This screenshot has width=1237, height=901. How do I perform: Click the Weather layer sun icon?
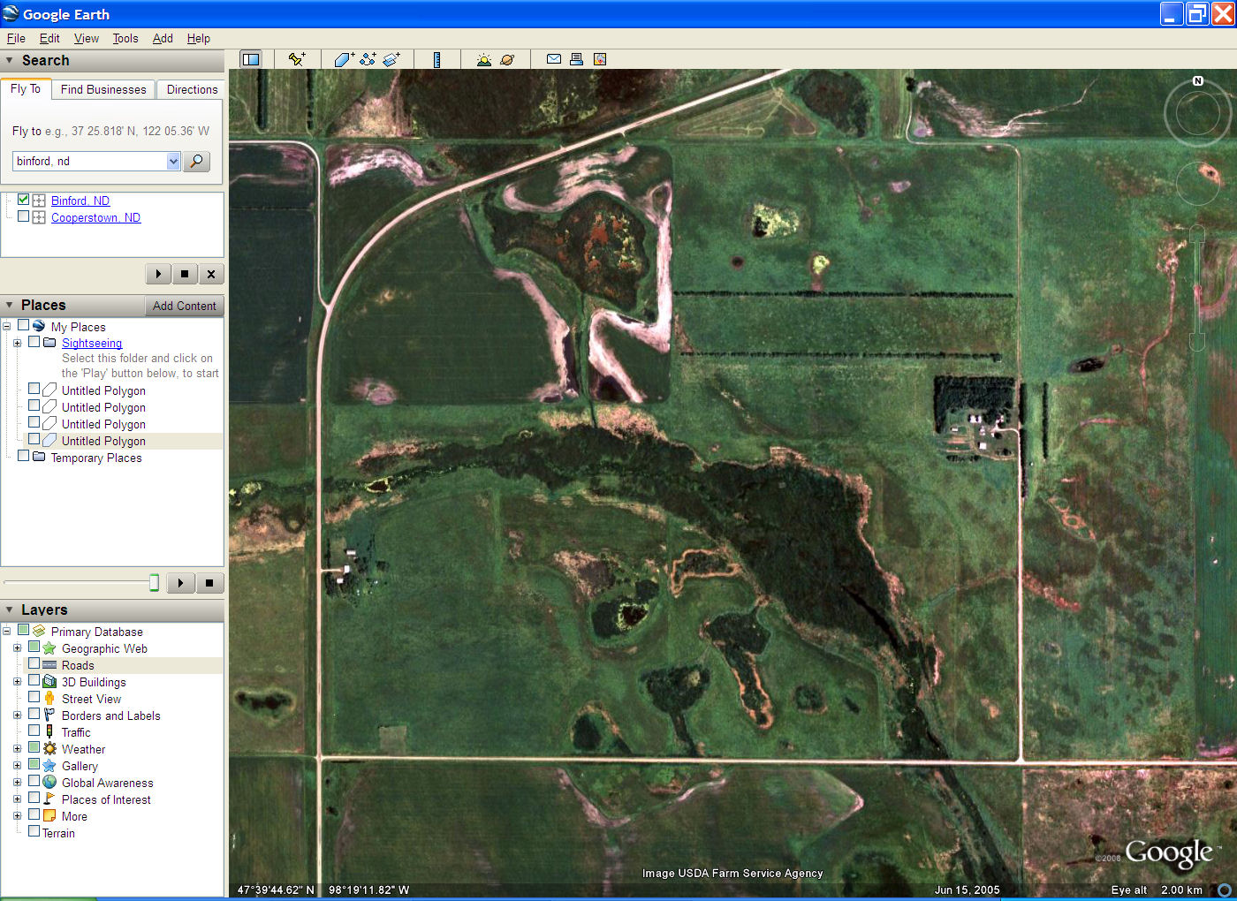[x=49, y=748]
